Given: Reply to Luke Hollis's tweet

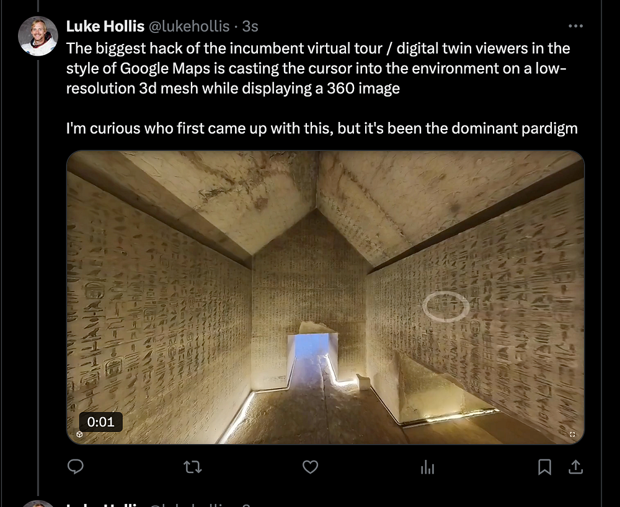Looking at the screenshot, I should click(x=75, y=467).
